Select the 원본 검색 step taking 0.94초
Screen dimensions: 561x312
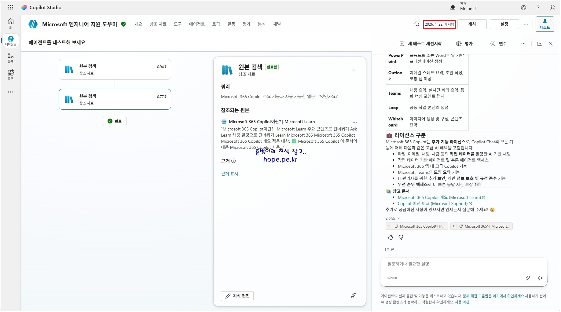pyautogui.click(x=115, y=69)
